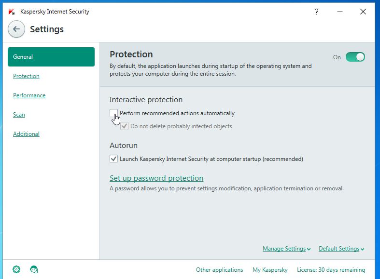Click the Kaspersky logo icon

point(12,12)
